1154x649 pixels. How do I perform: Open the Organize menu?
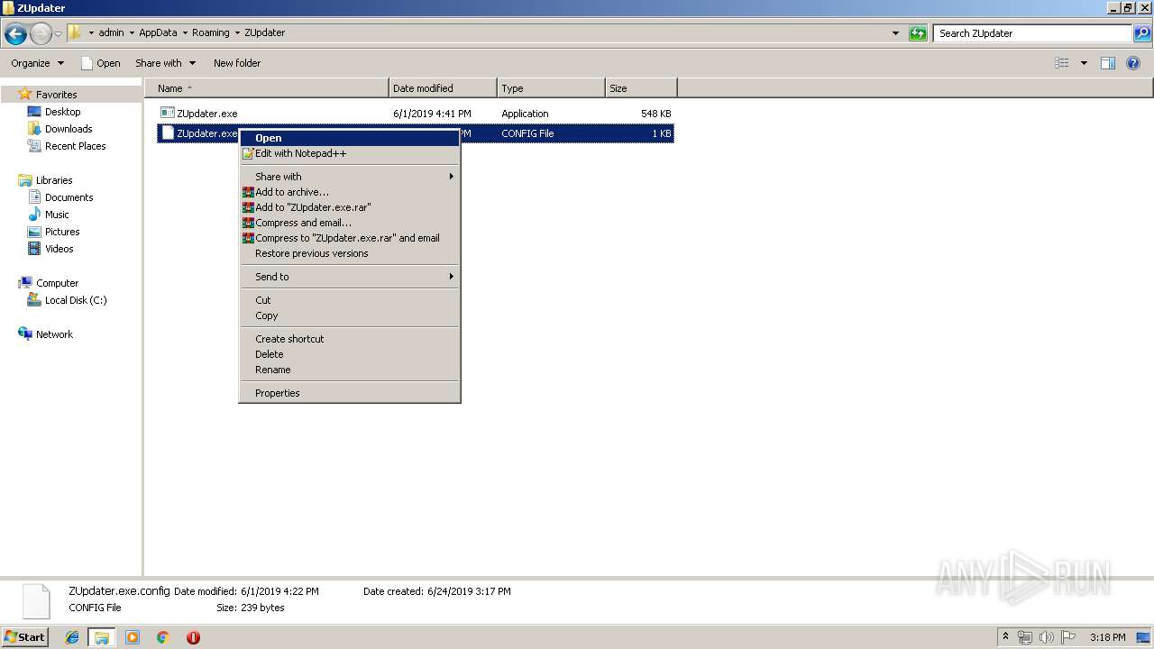(x=37, y=63)
